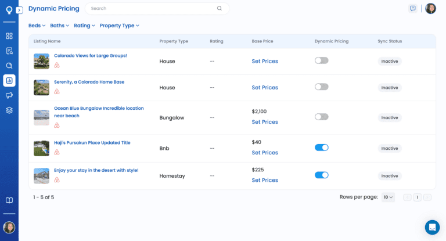Open the dashboard grid icon in sidebar
Screen dimensions: 446x241
(x=9, y=36)
